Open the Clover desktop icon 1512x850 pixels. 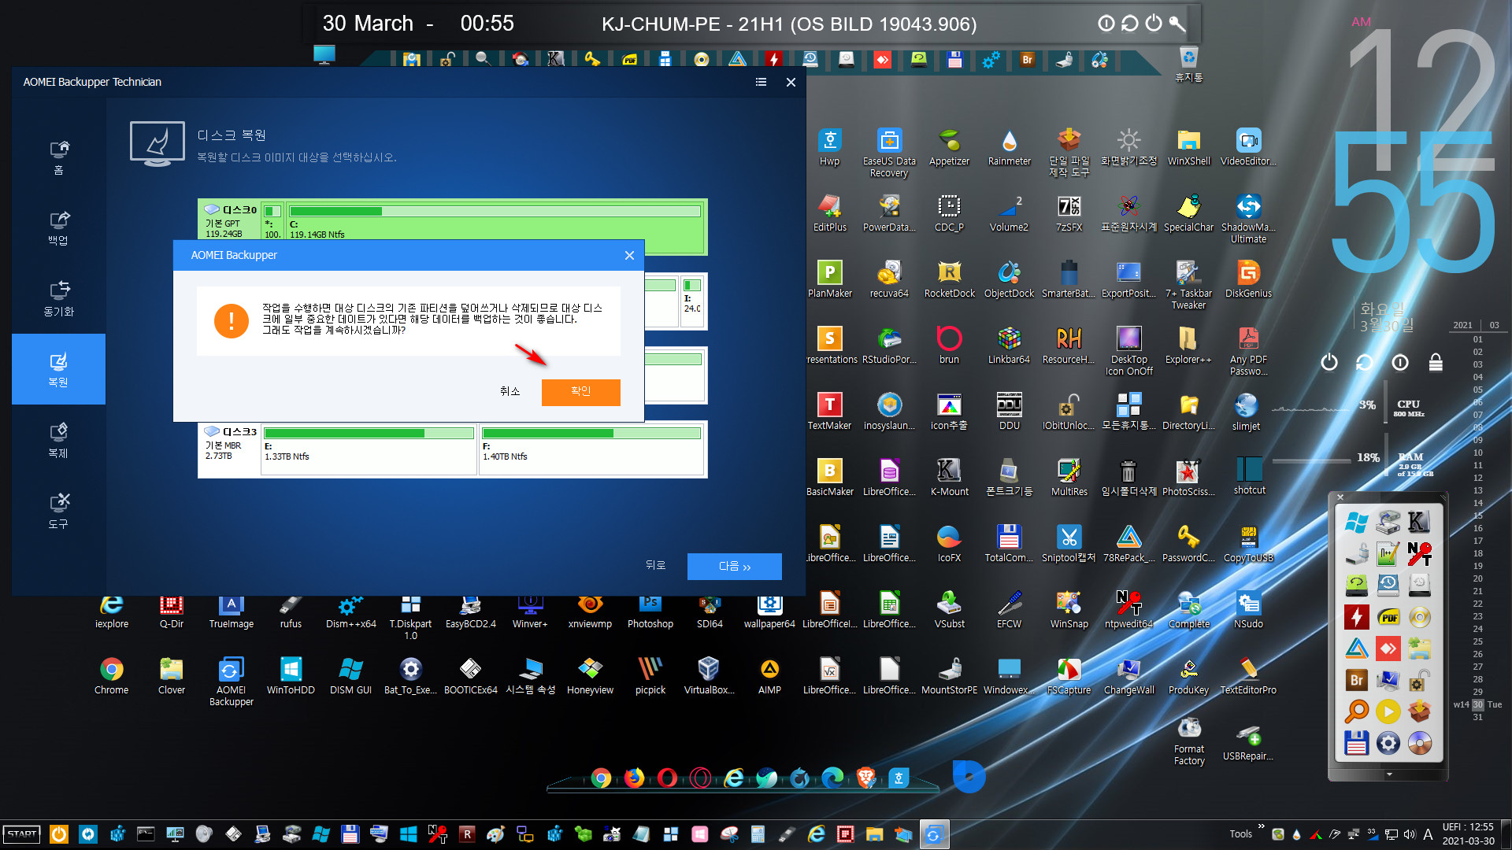coord(171,675)
